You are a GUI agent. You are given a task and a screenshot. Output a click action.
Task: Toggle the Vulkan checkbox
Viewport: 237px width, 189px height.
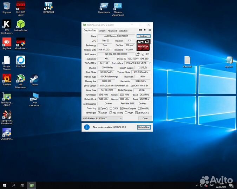pos(99,113)
